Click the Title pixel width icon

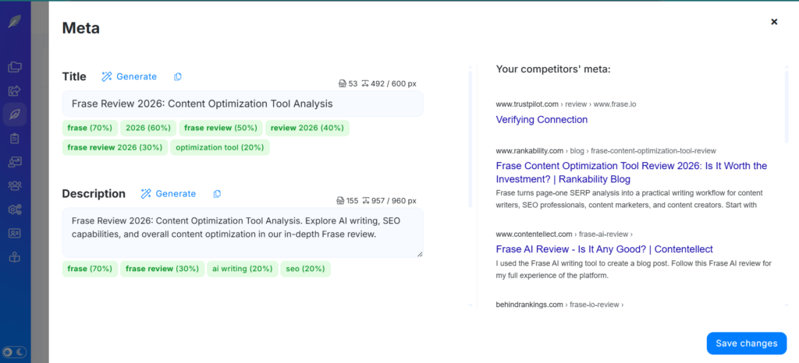365,84
